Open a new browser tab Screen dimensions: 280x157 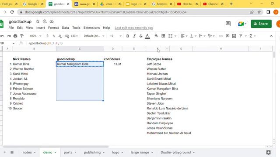click(231, 4)
